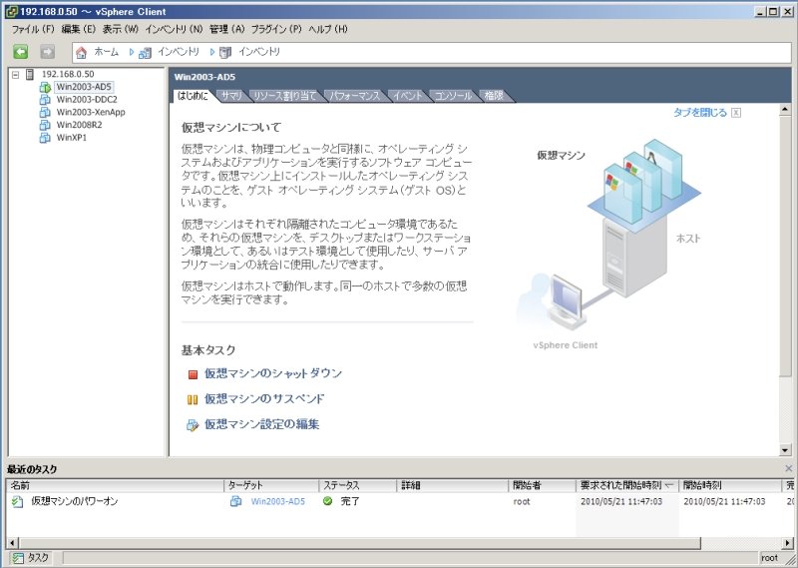Select Win2003-AD5 in the inventory tree

coord(84,87)
